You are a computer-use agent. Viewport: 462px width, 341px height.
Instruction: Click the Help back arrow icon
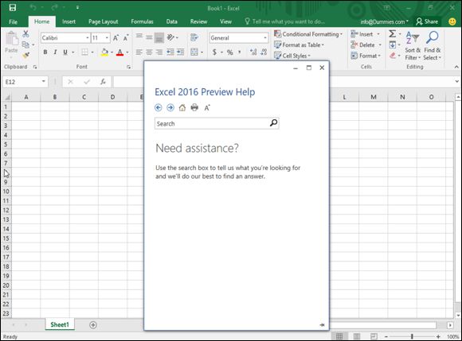(159, 107)
